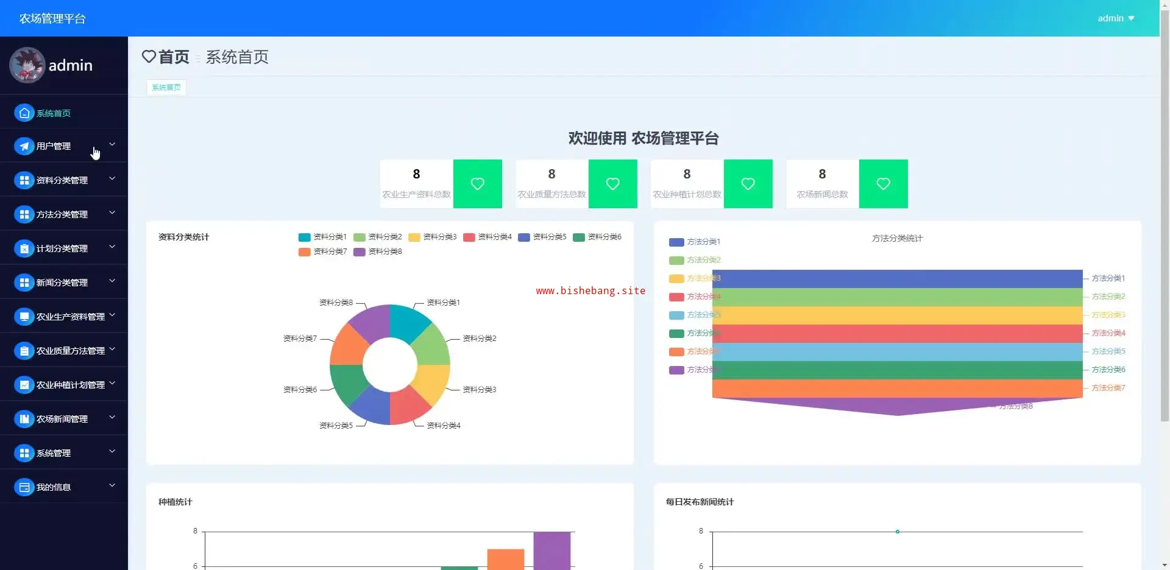This screenshot has width=1170, height=570.
Task: Toggle 资料分类1 legend in the pie chart
Action: [322, 237]
